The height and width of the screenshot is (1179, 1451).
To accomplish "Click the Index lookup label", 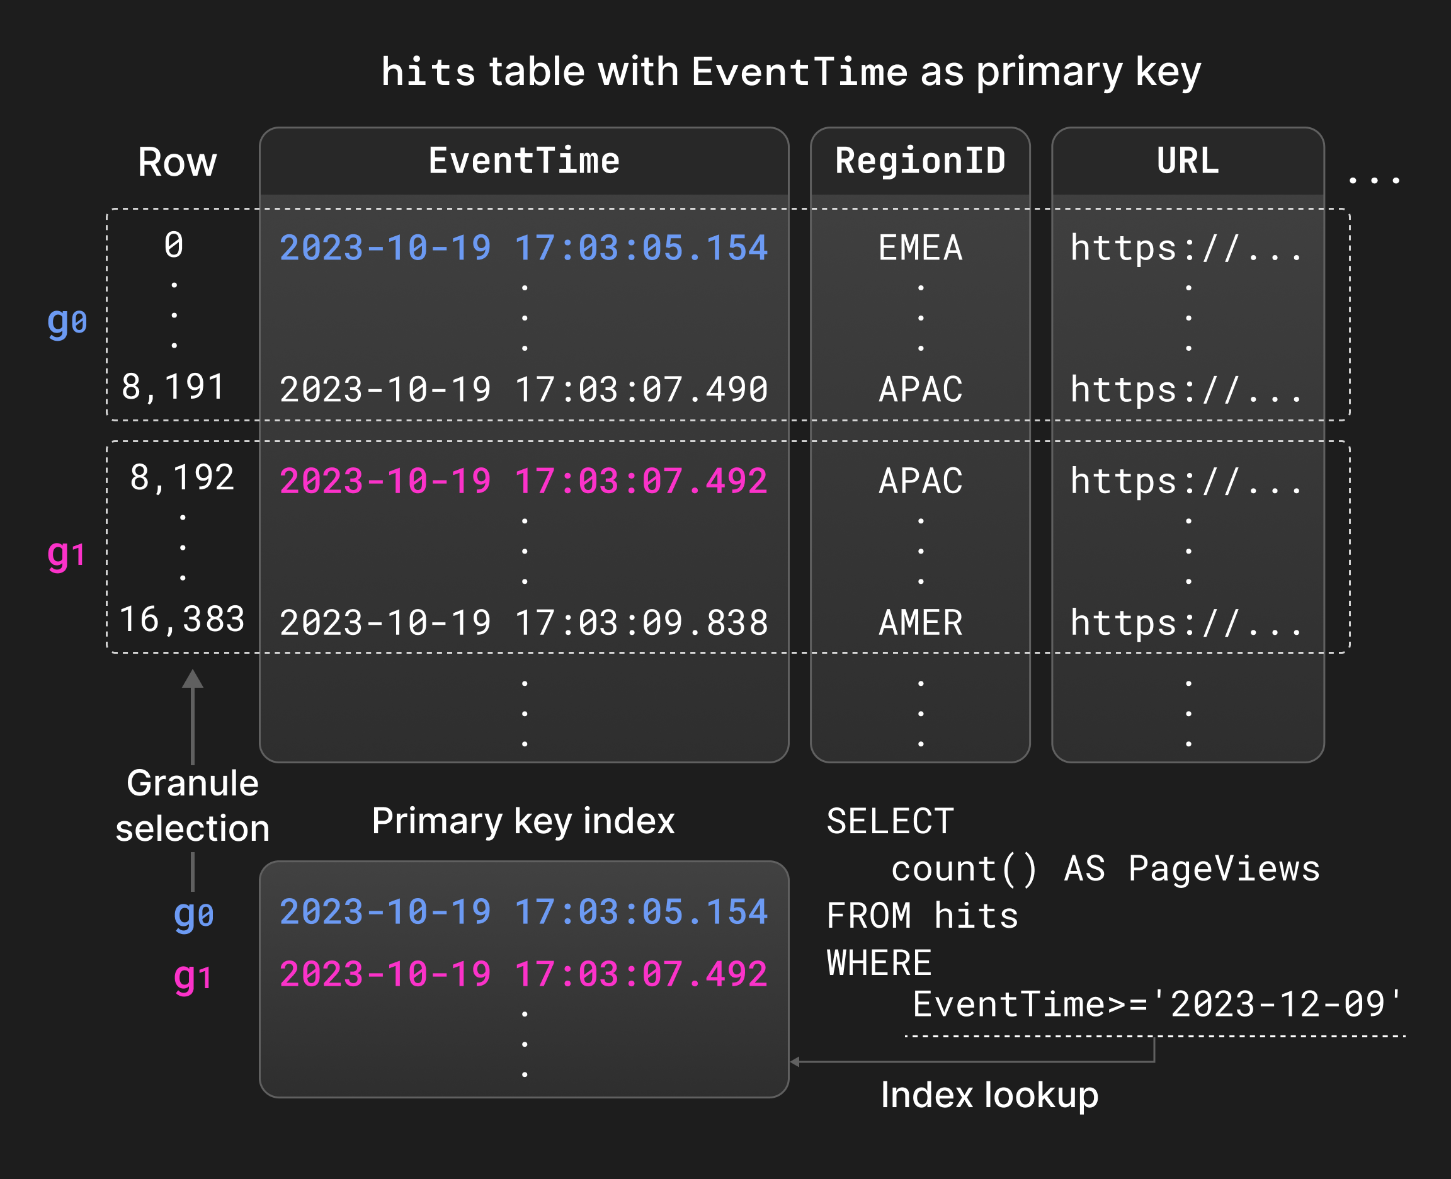I will coord(989,1095).
